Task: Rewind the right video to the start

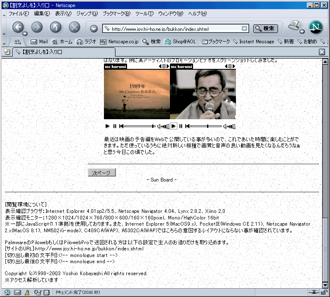Action: pyautogui.click(x=187, y=126)
